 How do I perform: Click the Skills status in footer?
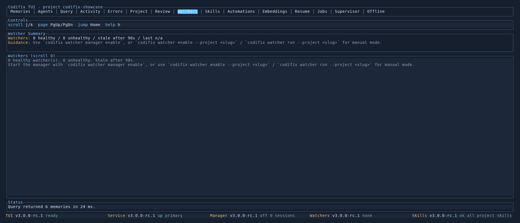462,216
